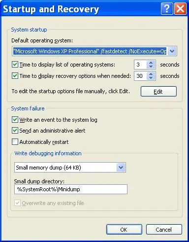Click the Help question mark icon
This screenshot has width=189, height=242.
point(167,8)
